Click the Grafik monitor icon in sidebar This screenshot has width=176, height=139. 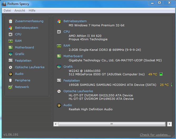pyautogui.click(x=11, y=54)
